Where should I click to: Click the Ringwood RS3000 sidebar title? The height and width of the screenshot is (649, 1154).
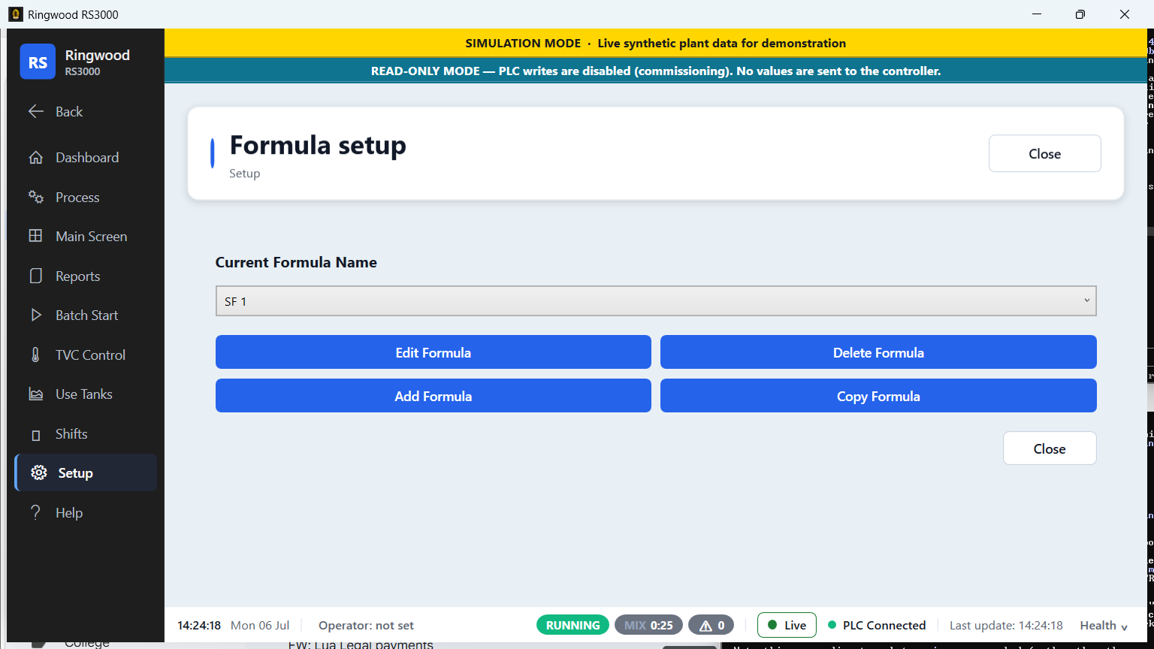tap(97, 62)
